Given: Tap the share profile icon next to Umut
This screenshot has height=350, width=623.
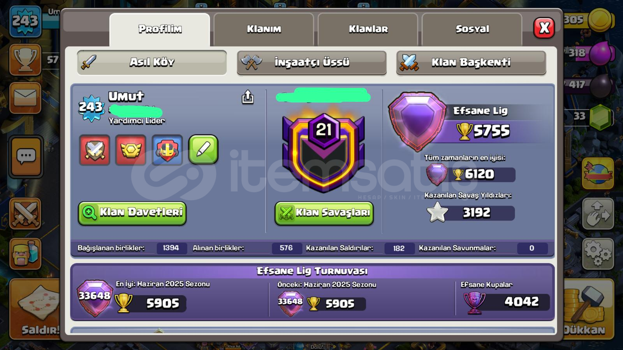Looking at the screenshot, I should pyautogui.click(x=248, y=97).
